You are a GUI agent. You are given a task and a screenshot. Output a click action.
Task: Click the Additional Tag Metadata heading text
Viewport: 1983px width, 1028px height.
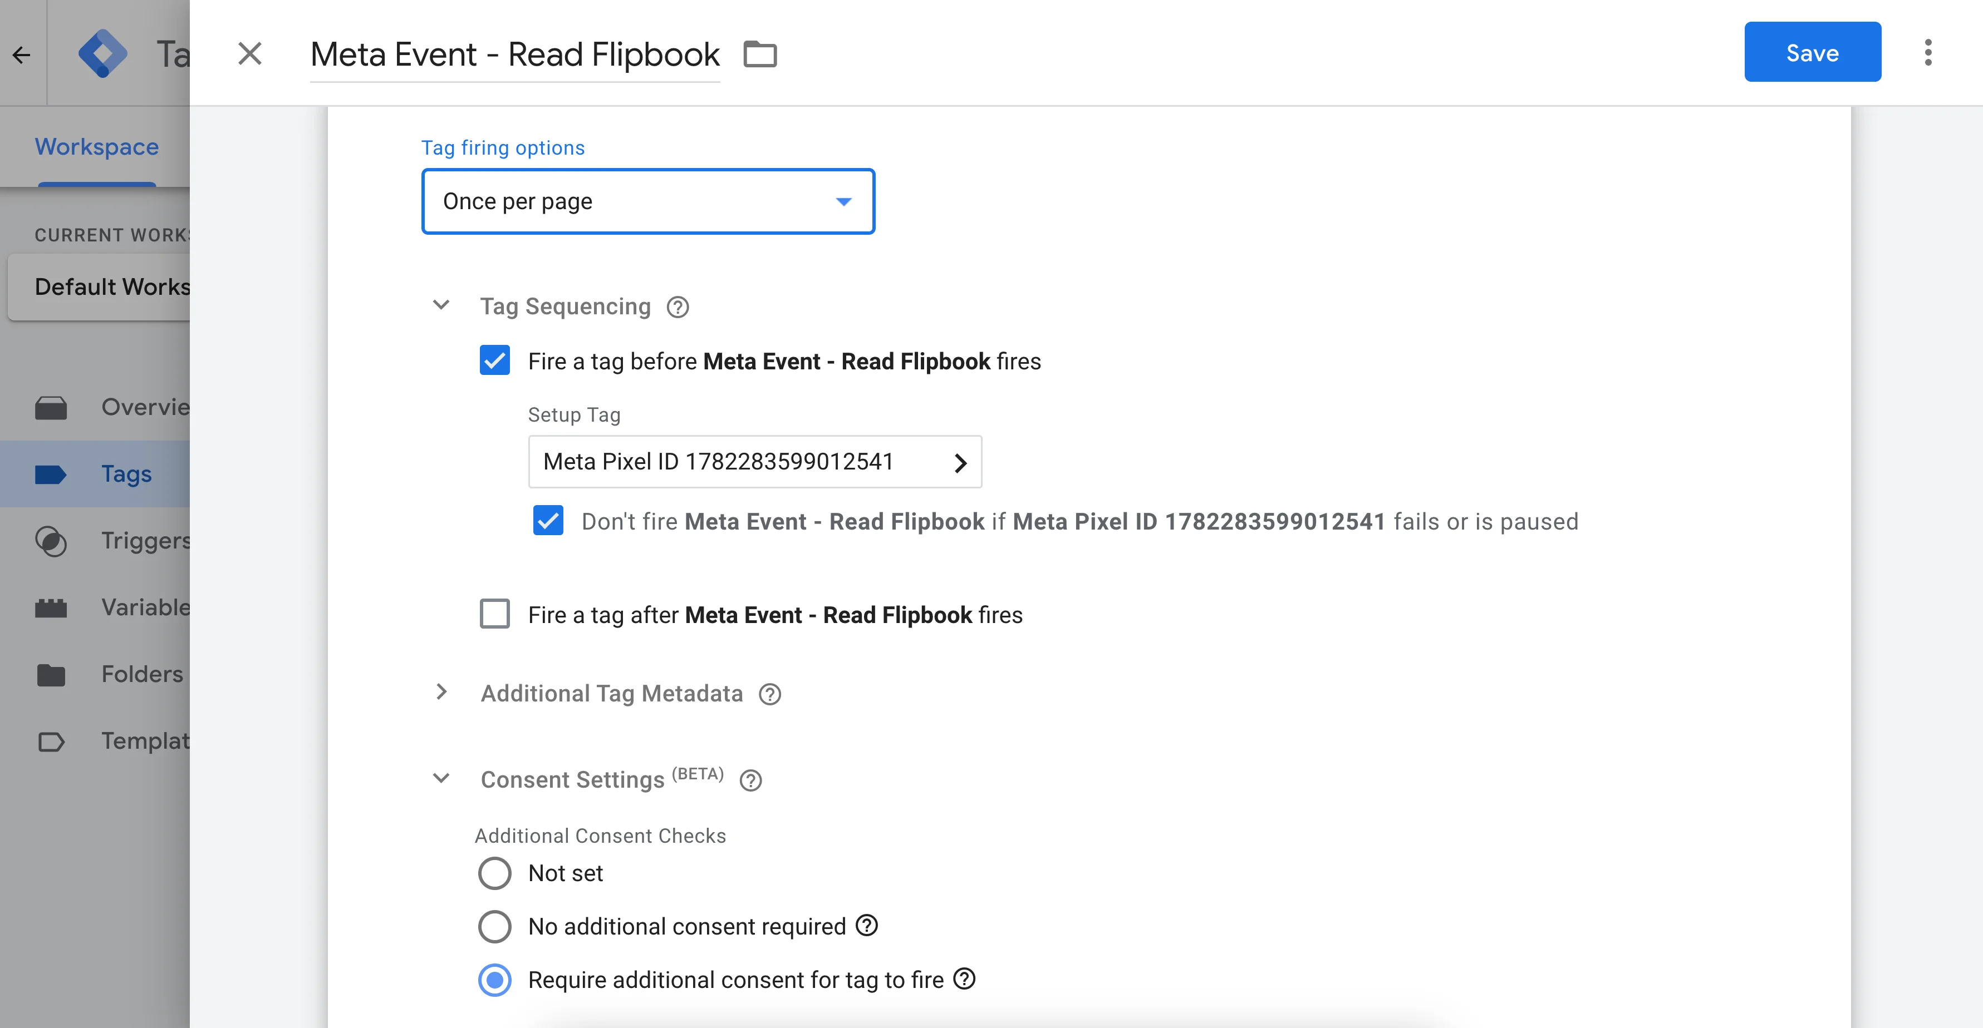[612, 693]
